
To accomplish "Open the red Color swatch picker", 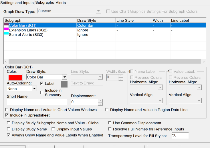I will point(15,77).
